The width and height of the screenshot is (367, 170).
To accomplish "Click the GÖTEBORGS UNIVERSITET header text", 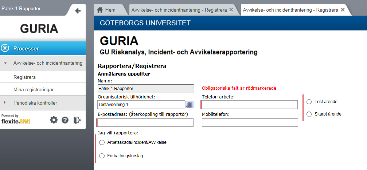I will click(145, 23).
